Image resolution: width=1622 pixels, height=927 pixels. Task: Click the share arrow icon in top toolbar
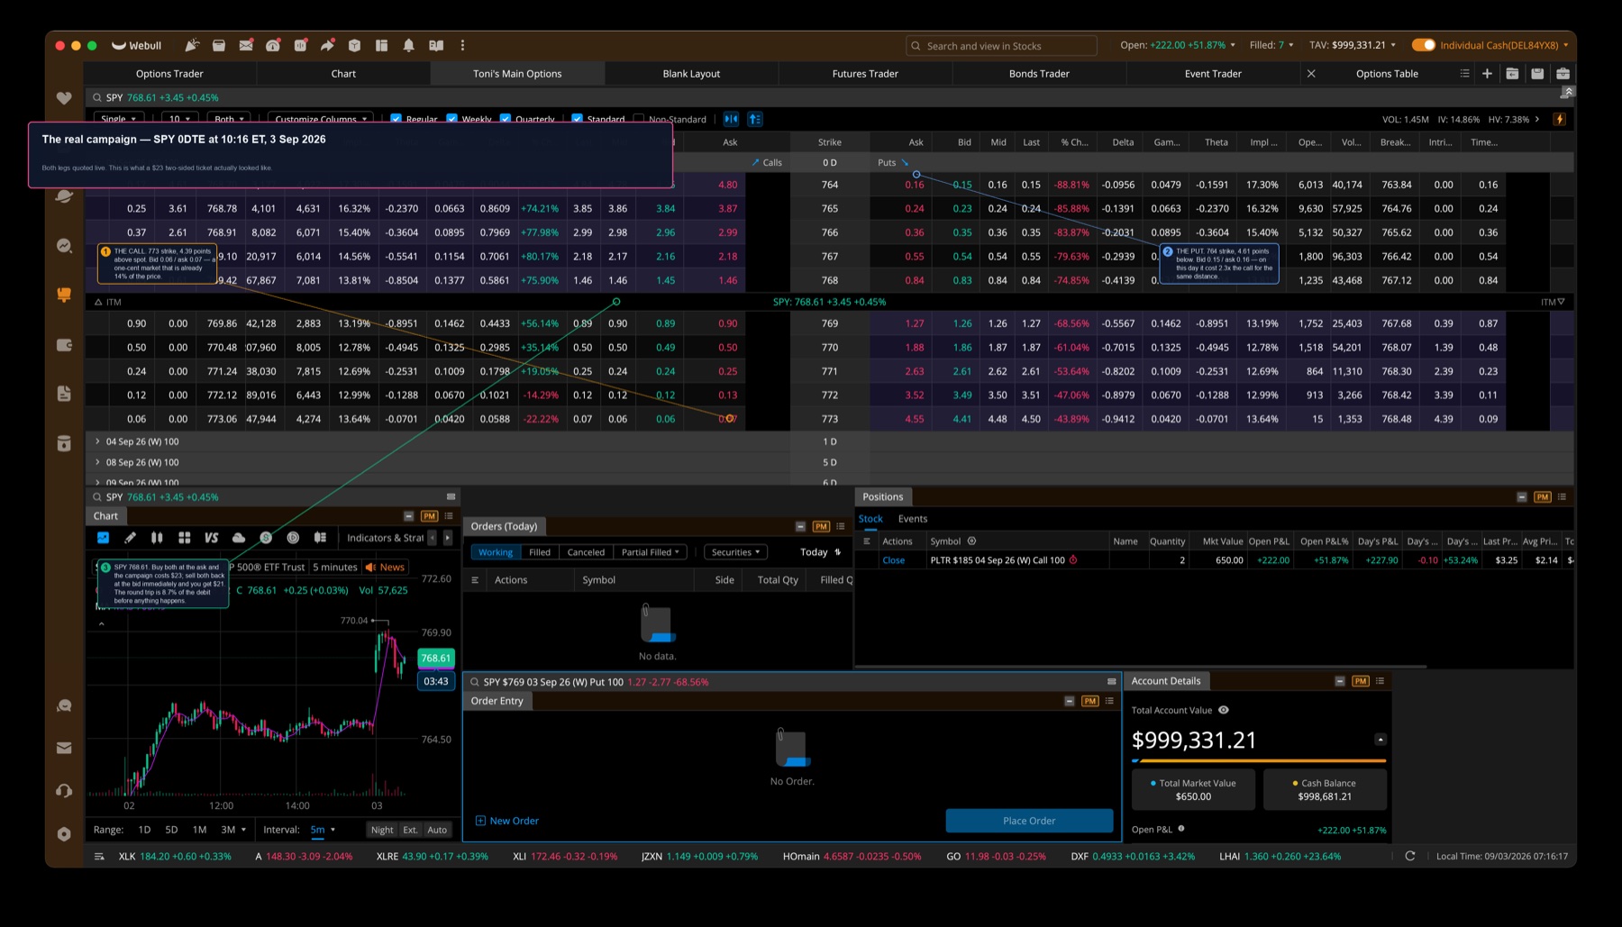[328, 45]
